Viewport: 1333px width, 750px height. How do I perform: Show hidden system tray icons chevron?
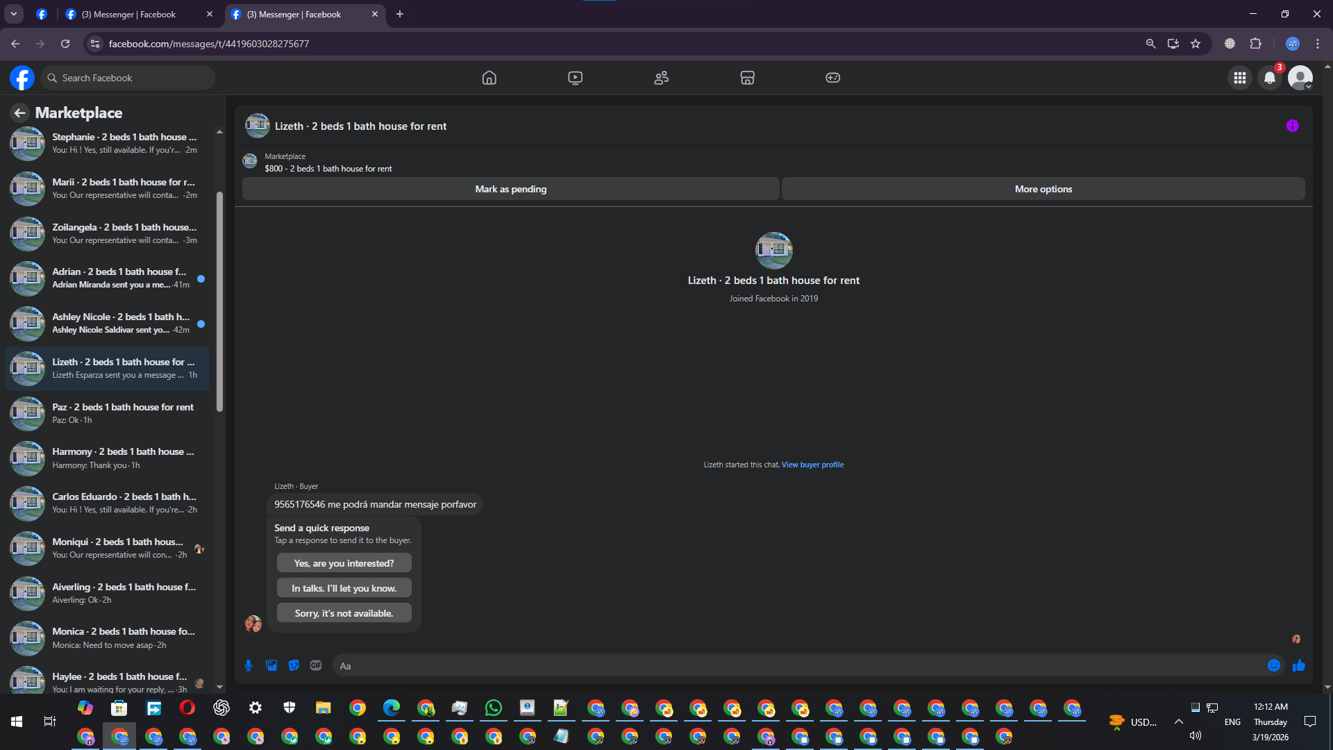pyautogui.click(x=1178, y=722)
